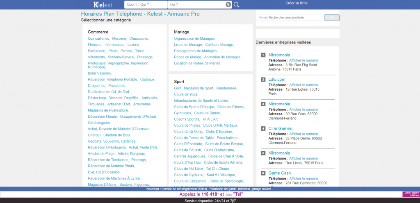
Task: Open the Clubs de Spéléologie category
Action: click(x=226, y=181)
